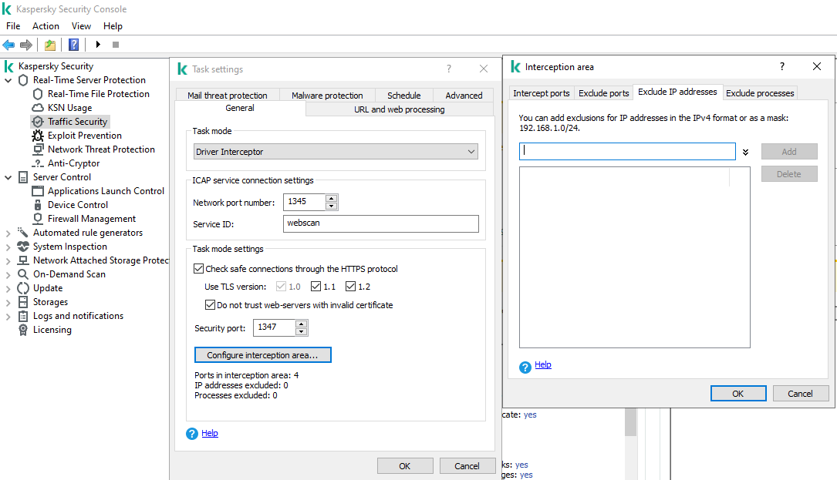Open Help link in Task settings dialog
Image resolution: width=837 pixels, height=480 pixels.
210,433
